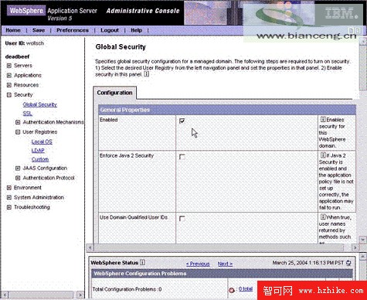
Task: Click the JAAS Configuration label
Action: pos(45,169)
